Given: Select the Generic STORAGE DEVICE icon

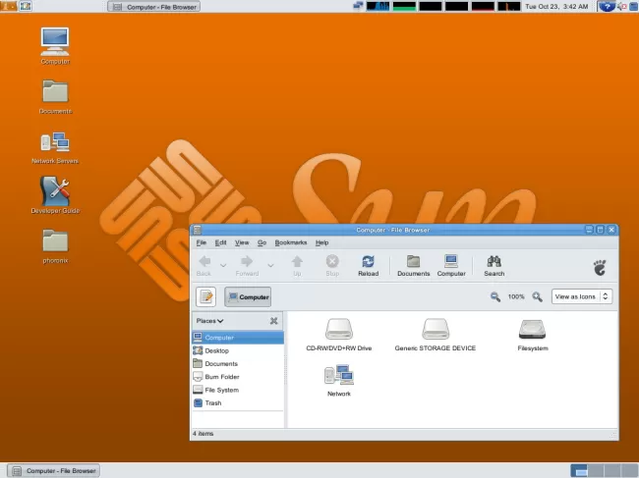Looking at the screenshot, I should point(435,331).
